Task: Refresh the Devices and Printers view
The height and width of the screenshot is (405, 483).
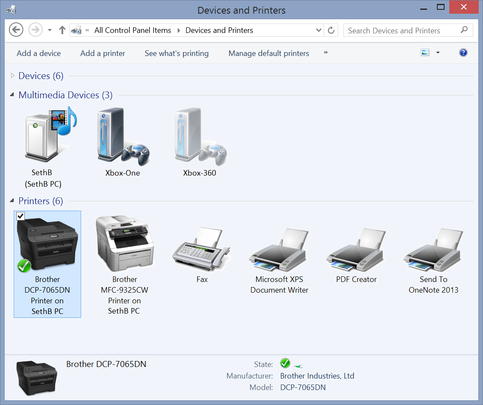Action: pyautogui.click(x=331, y=30)
